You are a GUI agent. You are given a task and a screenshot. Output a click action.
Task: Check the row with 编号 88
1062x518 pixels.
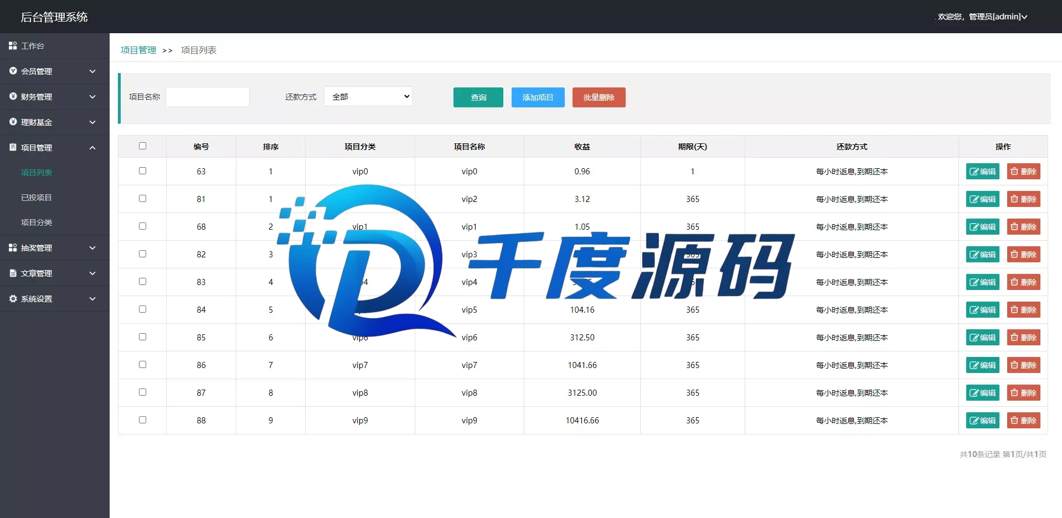tap(142, 420)
